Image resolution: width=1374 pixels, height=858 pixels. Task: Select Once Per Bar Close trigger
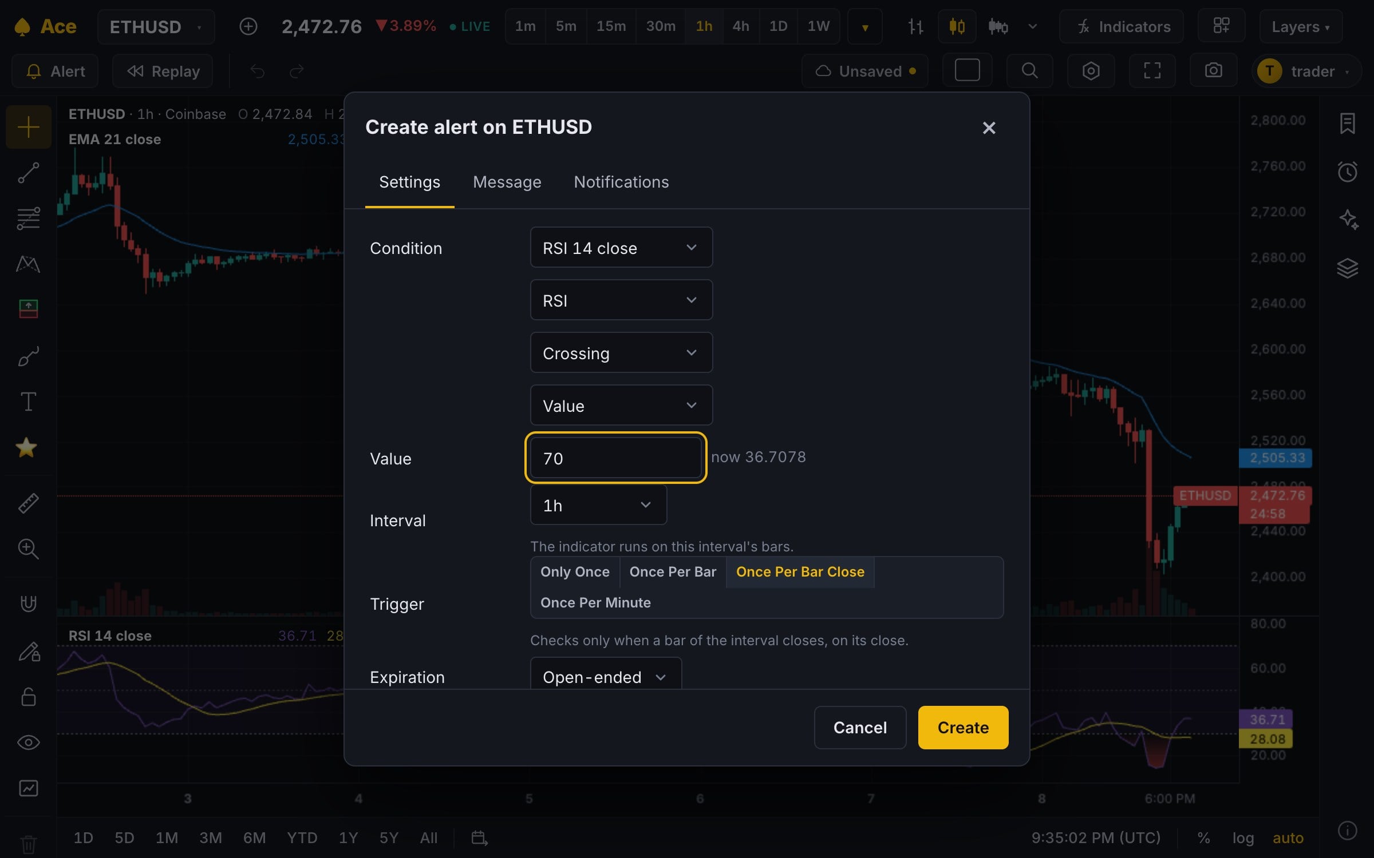pyautogui.click(x=800, y=572)
